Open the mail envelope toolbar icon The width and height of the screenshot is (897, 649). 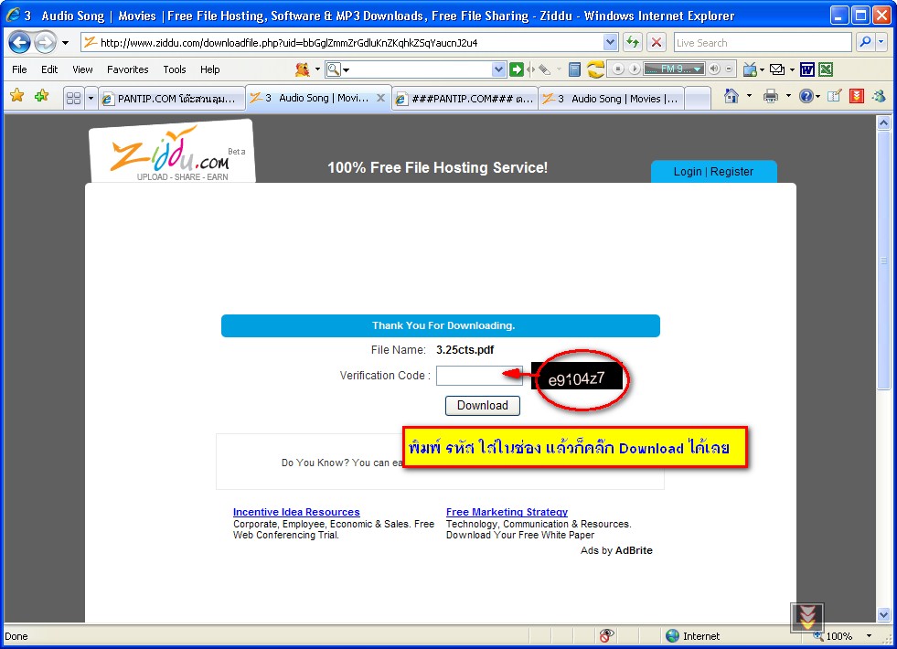point(777,69)
